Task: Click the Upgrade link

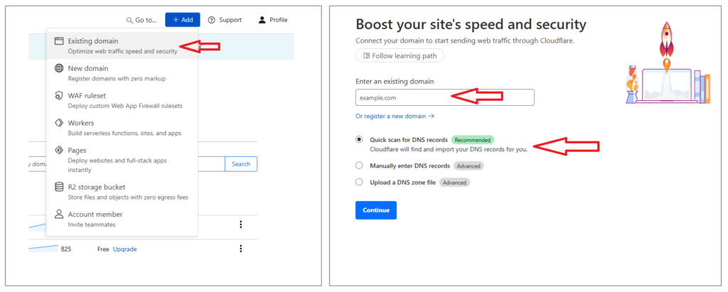Action: tap(125, 249)
